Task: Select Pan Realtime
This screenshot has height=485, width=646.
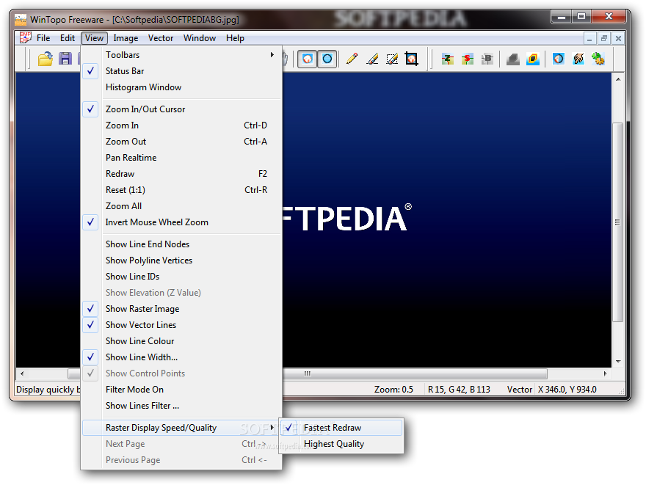Action: click(x=181, y=158)
